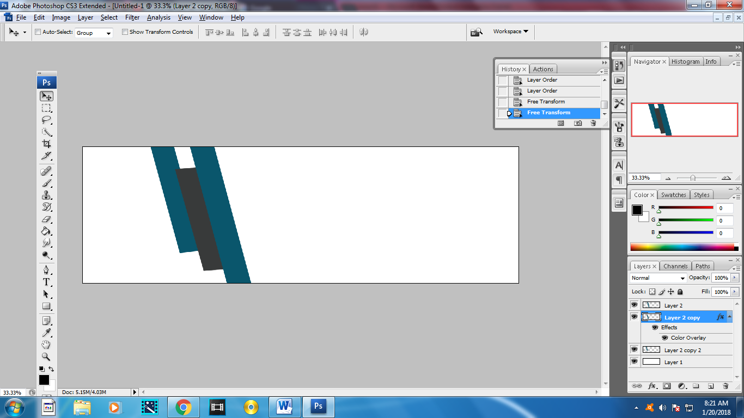Select the Hand tool

tap(46, 345)
